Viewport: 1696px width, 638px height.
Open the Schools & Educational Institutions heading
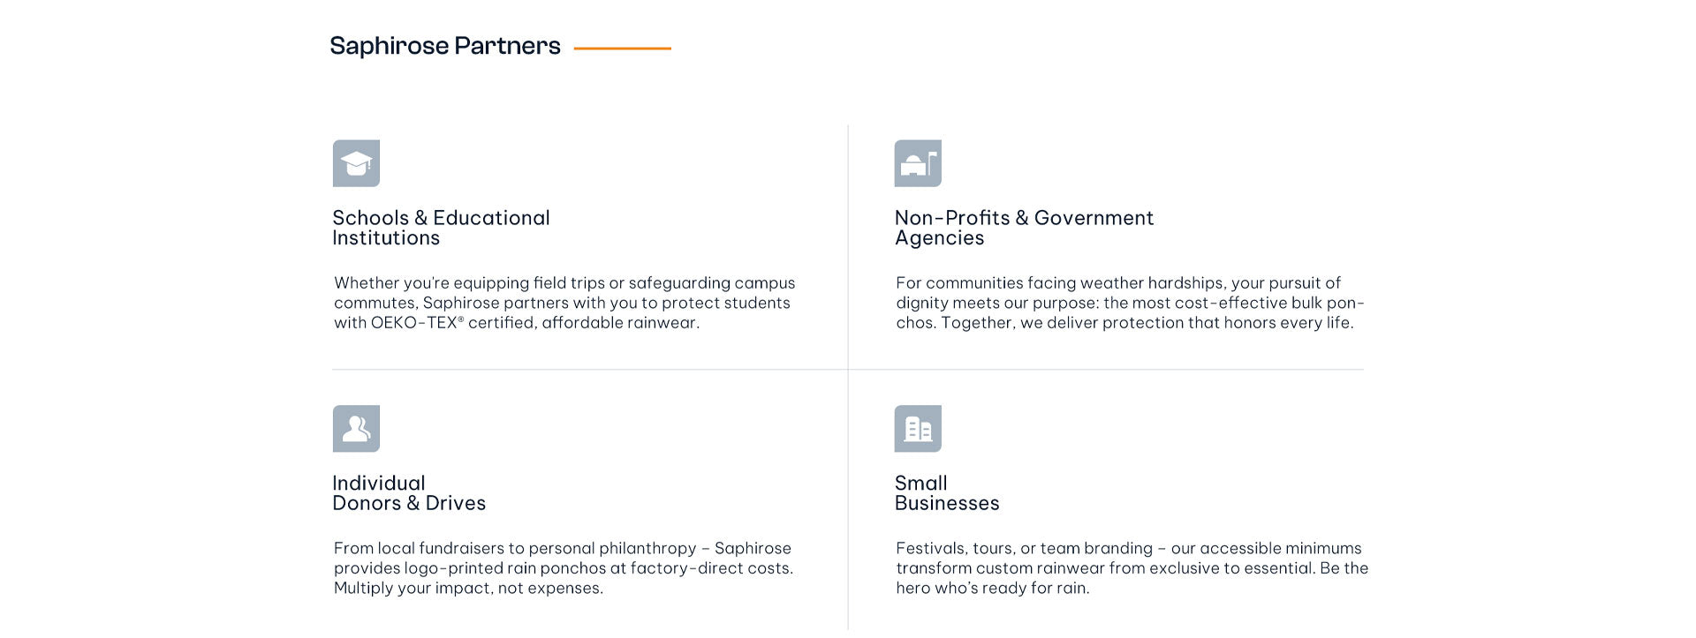441,228
